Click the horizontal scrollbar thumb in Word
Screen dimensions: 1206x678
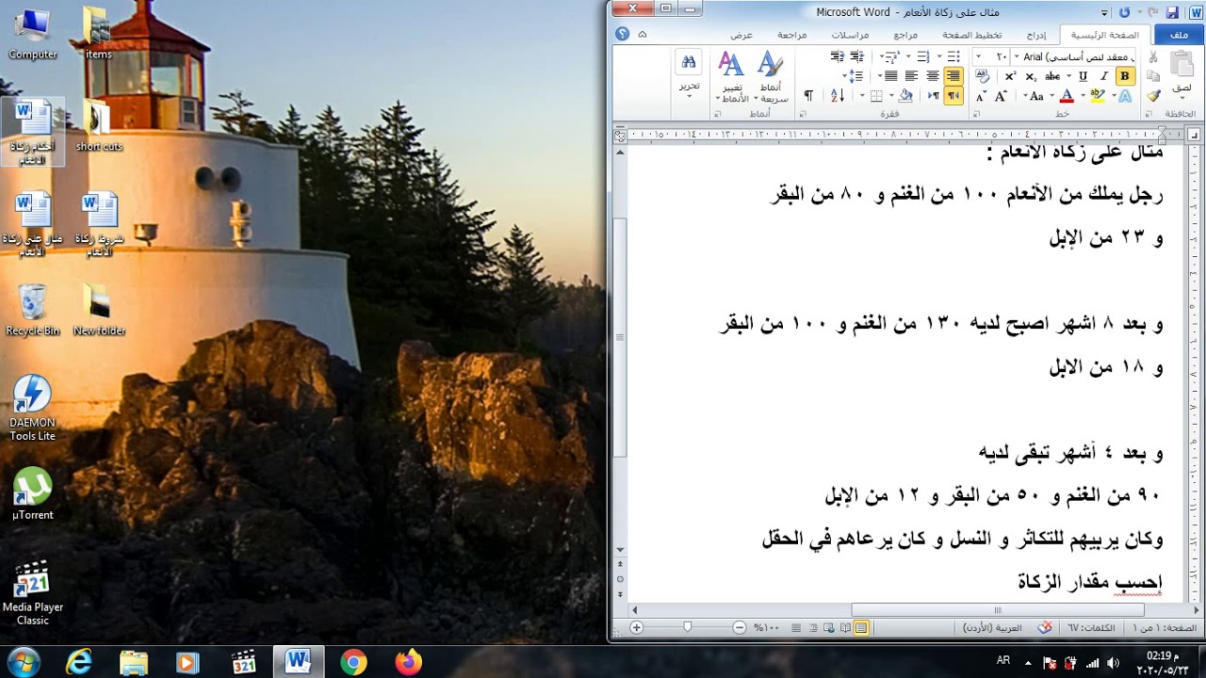pyautogui.click(x=998, y=610)
